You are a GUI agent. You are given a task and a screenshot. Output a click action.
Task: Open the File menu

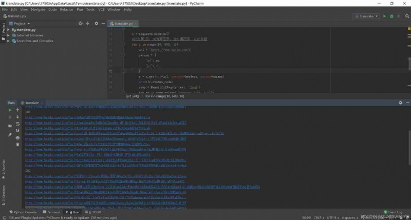5,9
